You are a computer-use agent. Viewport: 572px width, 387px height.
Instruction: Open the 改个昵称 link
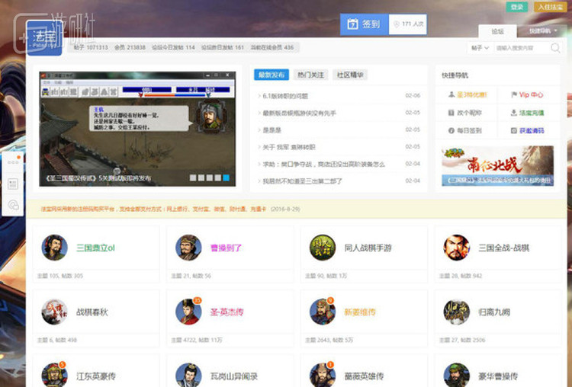pyautogui.click(x=469, y=113)
